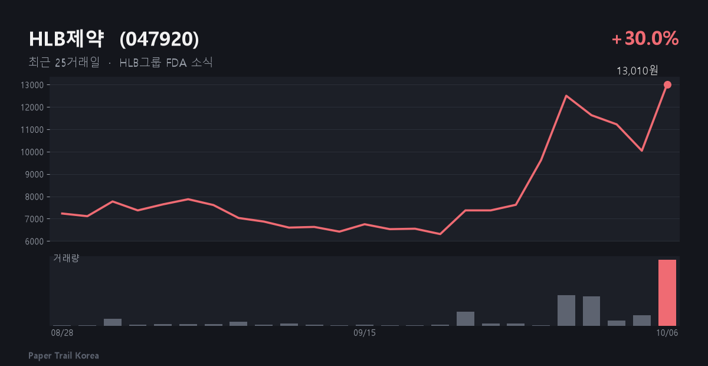Click the HLB제약 (047920) stock title

pyautogui.click(x=114, y=39)
